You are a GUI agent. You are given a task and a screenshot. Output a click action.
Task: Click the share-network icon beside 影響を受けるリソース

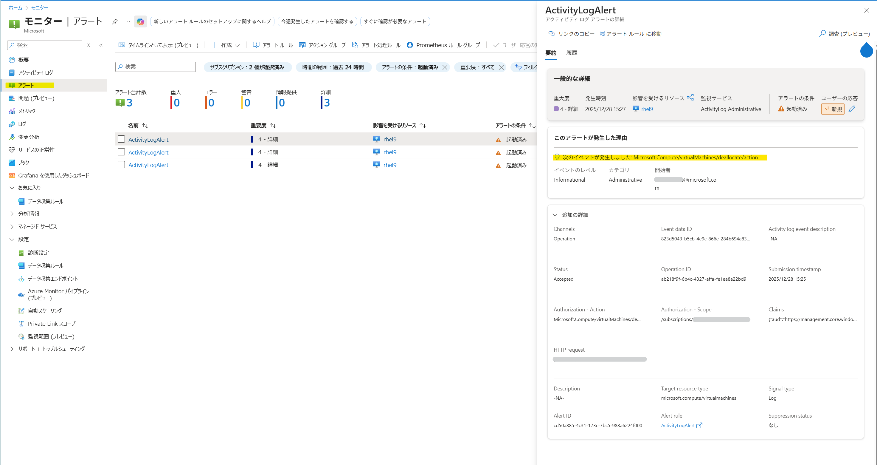pyautogui.click(x=690, y=98)
